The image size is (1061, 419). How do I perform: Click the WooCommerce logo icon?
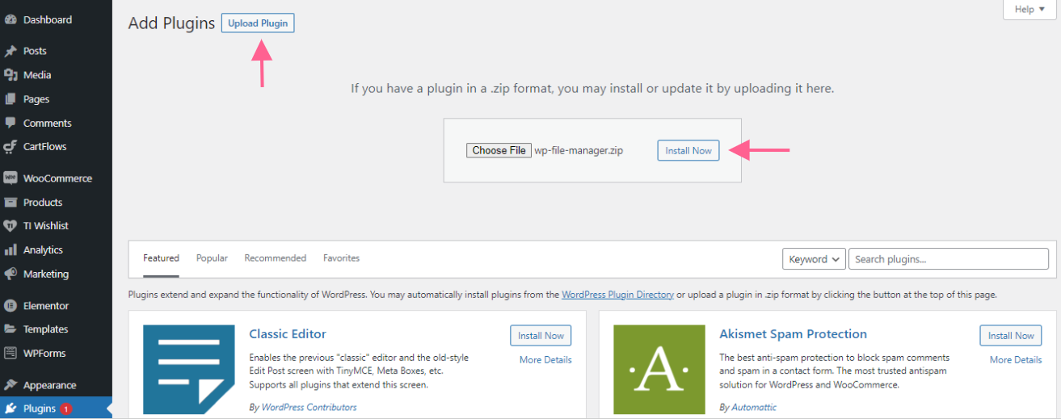(11, 178)
